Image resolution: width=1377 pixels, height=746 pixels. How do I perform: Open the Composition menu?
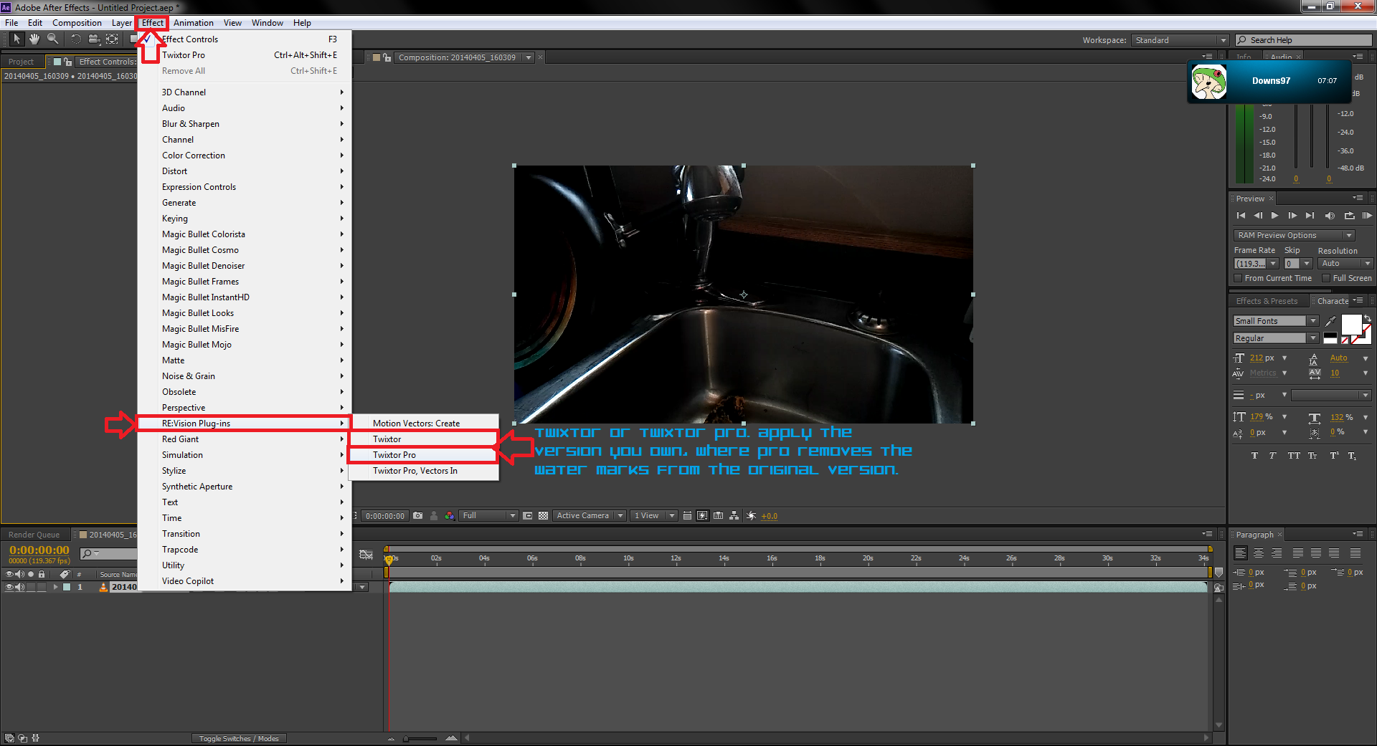tap(77, 23)
